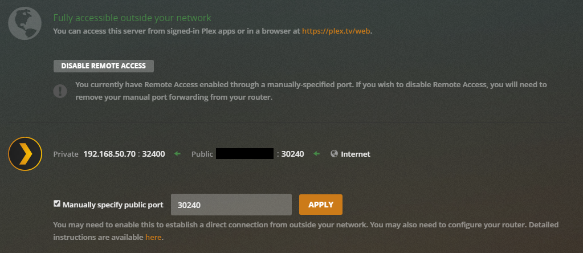The width and height of the screenshot is (583, 253).
Task: Click the large globe icon at top
Action: coord(25,24)
